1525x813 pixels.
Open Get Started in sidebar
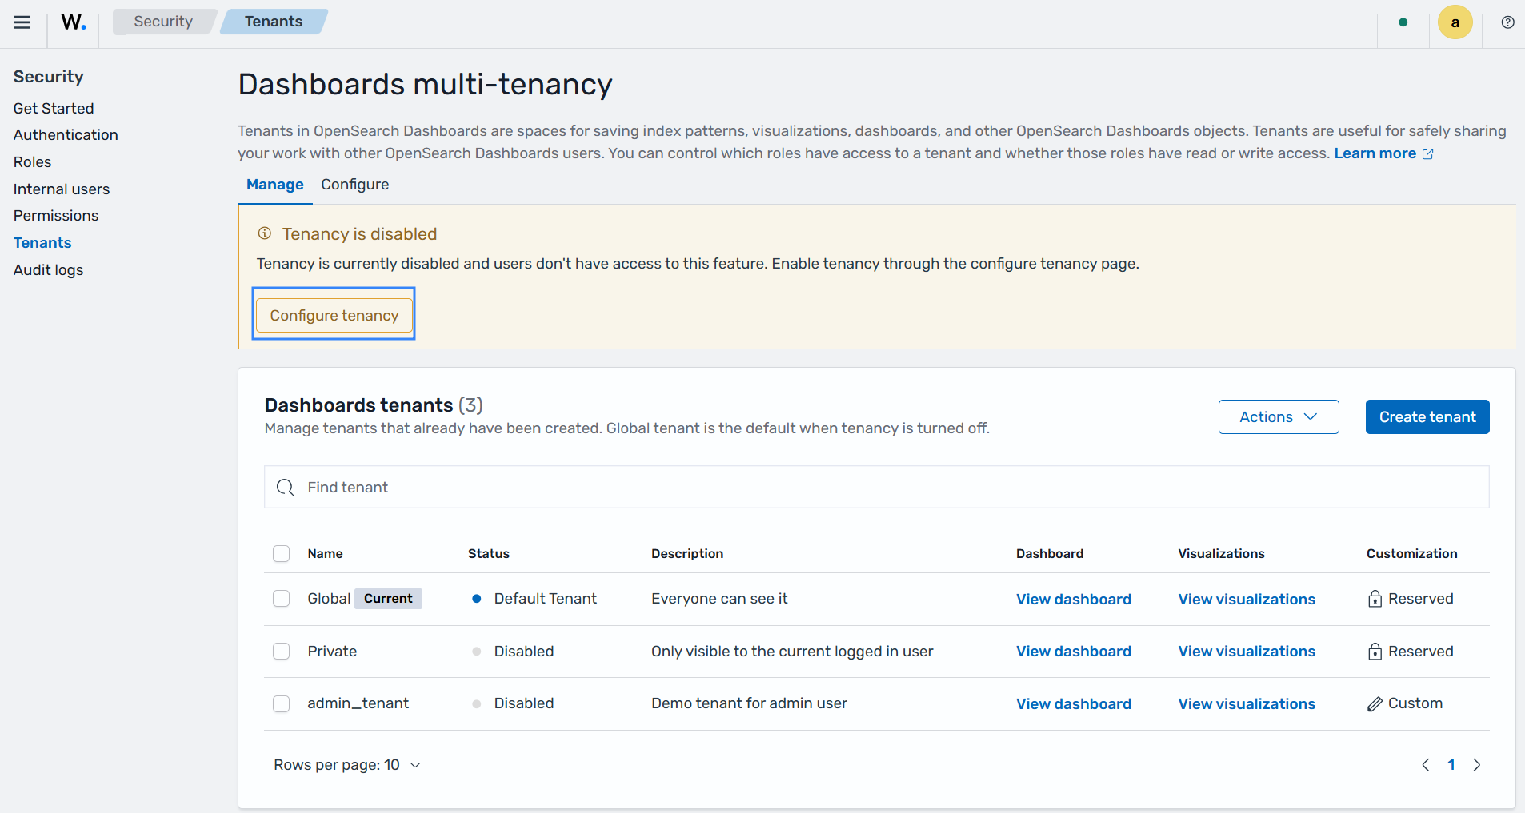(x=54, y=108)
